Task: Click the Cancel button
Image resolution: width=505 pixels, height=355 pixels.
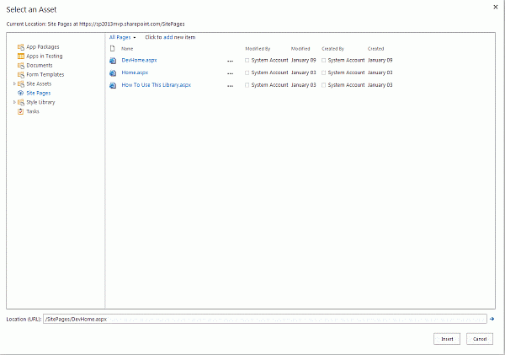Action: [x=480, y=339]
